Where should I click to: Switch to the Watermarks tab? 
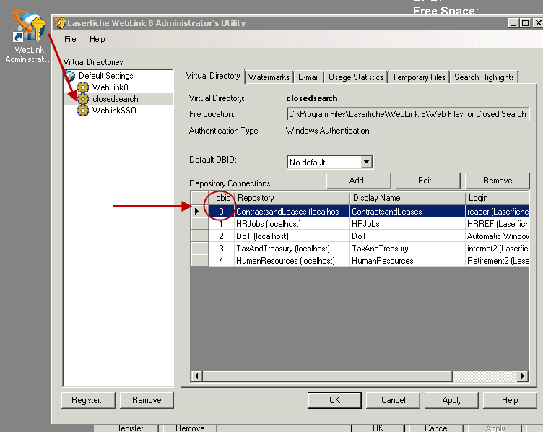click(x=269, y=77)
